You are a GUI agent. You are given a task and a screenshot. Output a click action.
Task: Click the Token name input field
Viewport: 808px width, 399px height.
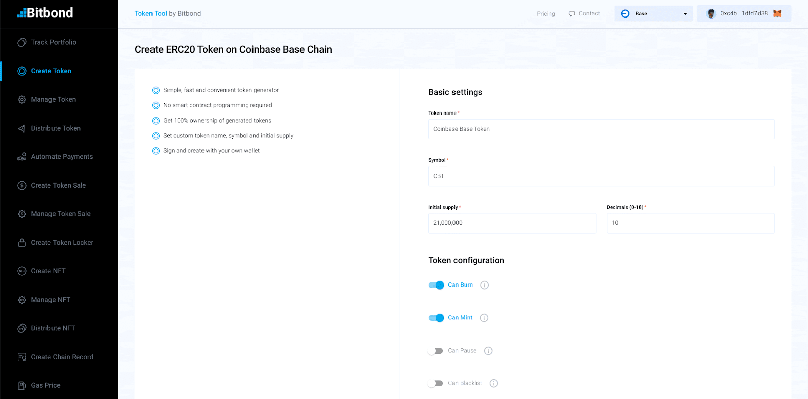point(601,129)
